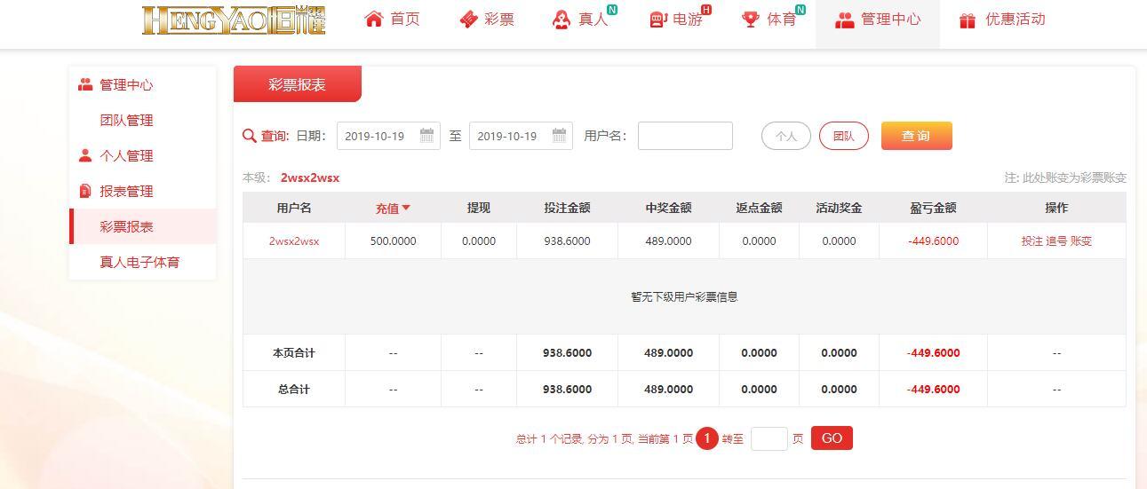Open 优惠活动 in the top navigation
This screenshot has width=1147, height=489.
click(x=1015, y=20)
